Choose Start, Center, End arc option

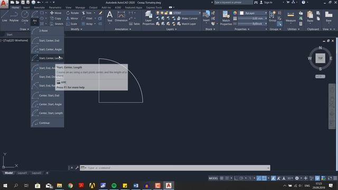tap(47, 41)
